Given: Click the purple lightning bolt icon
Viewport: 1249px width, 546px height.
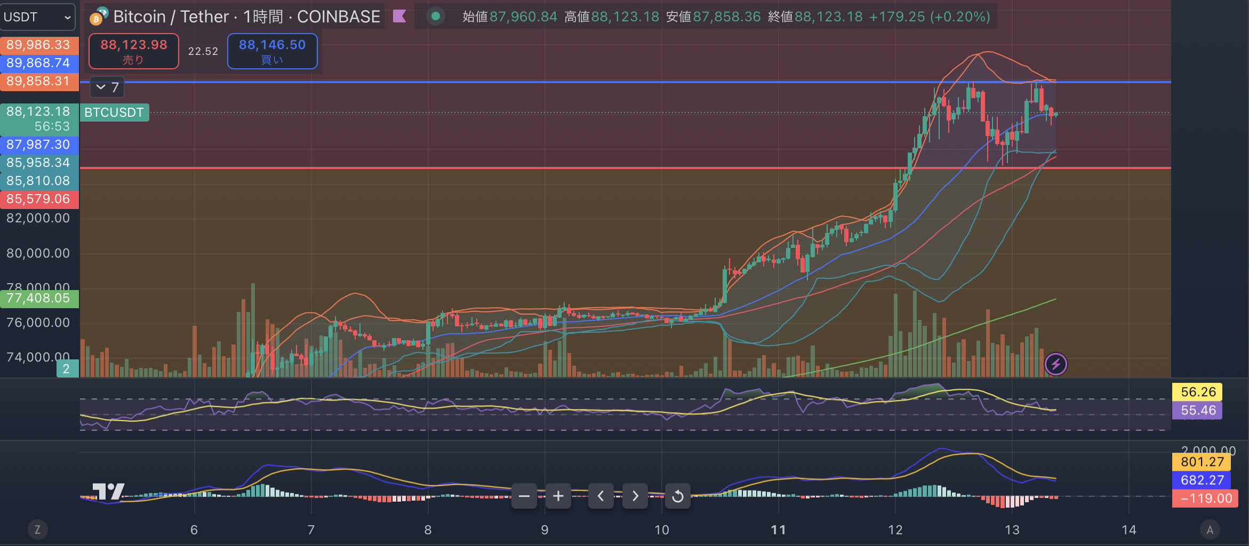Looking at the screenshot, I should click(x=1055, y=364).
